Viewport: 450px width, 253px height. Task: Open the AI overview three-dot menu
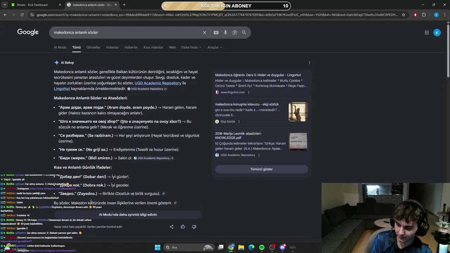point(309,63)
